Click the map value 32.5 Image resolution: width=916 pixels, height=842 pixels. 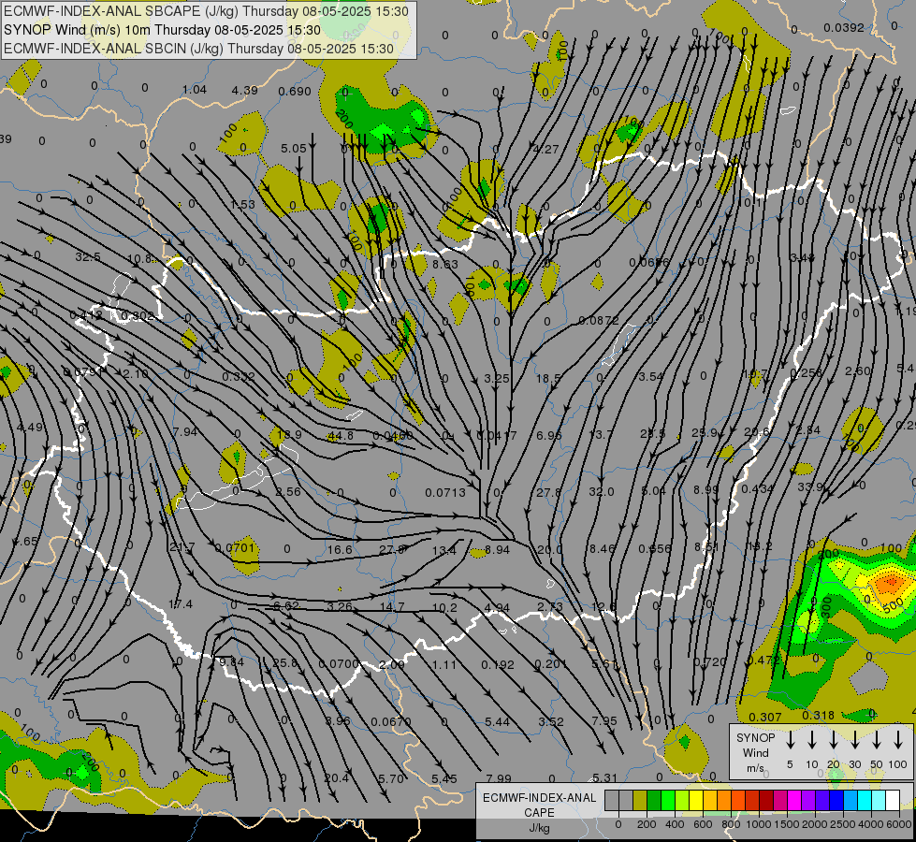tap(88, 257)
